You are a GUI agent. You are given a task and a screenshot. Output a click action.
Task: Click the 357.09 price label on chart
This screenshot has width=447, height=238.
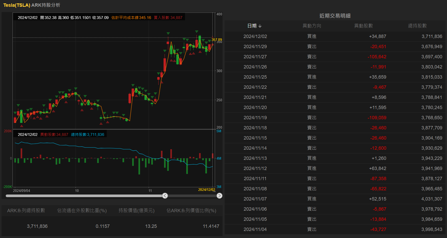(x=217, y=40)
